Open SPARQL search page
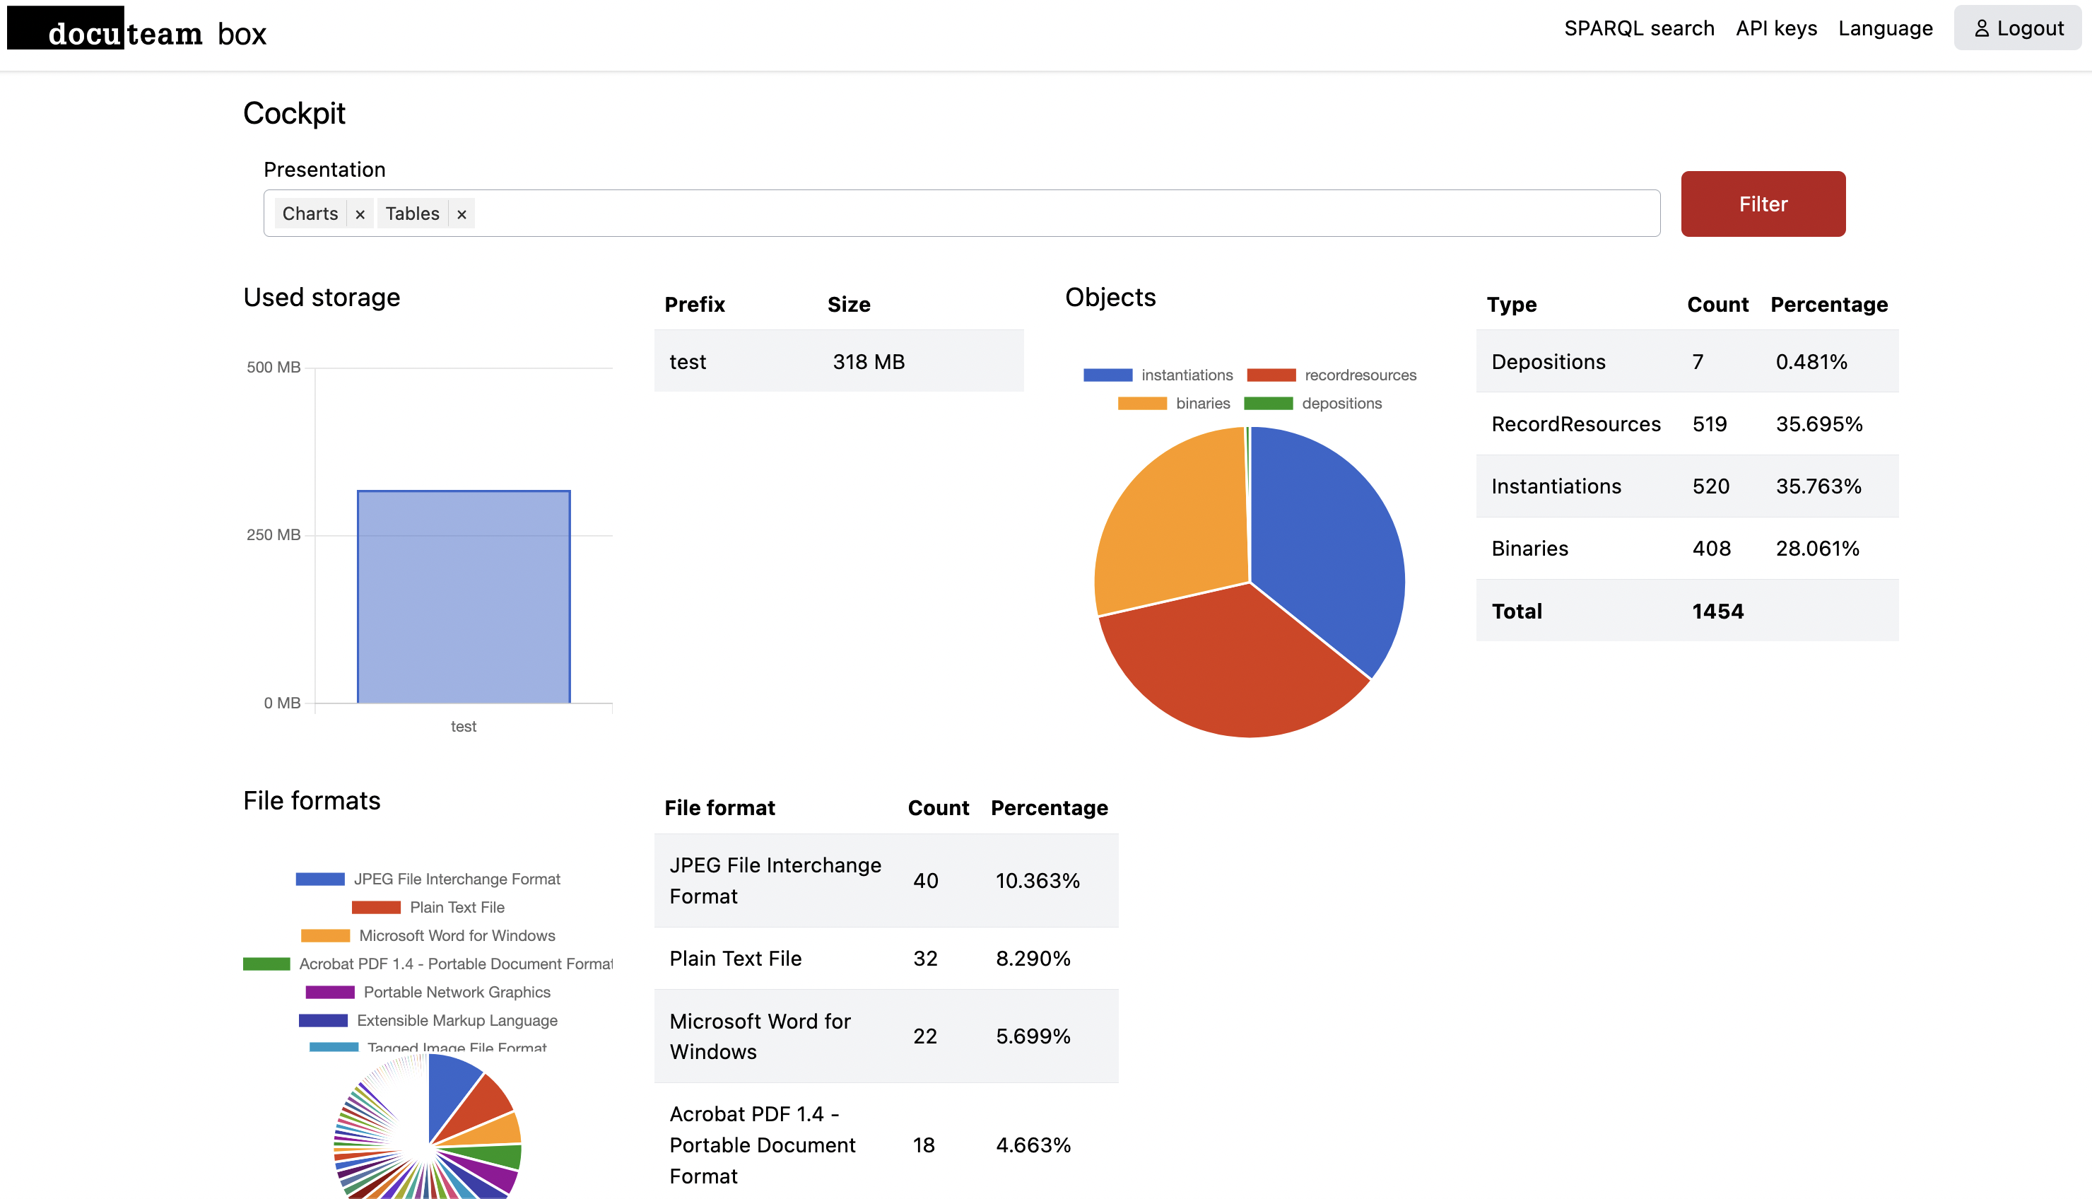The image size is (2092, 1199). point(1638,28)
